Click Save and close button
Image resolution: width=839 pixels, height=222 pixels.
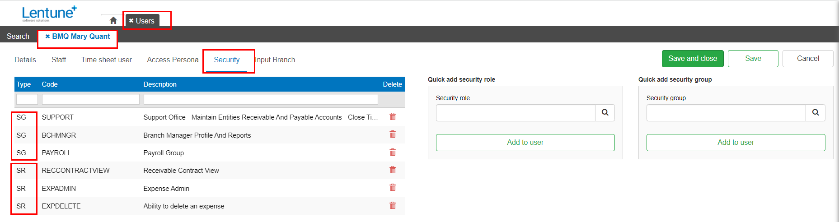(693, 59)
